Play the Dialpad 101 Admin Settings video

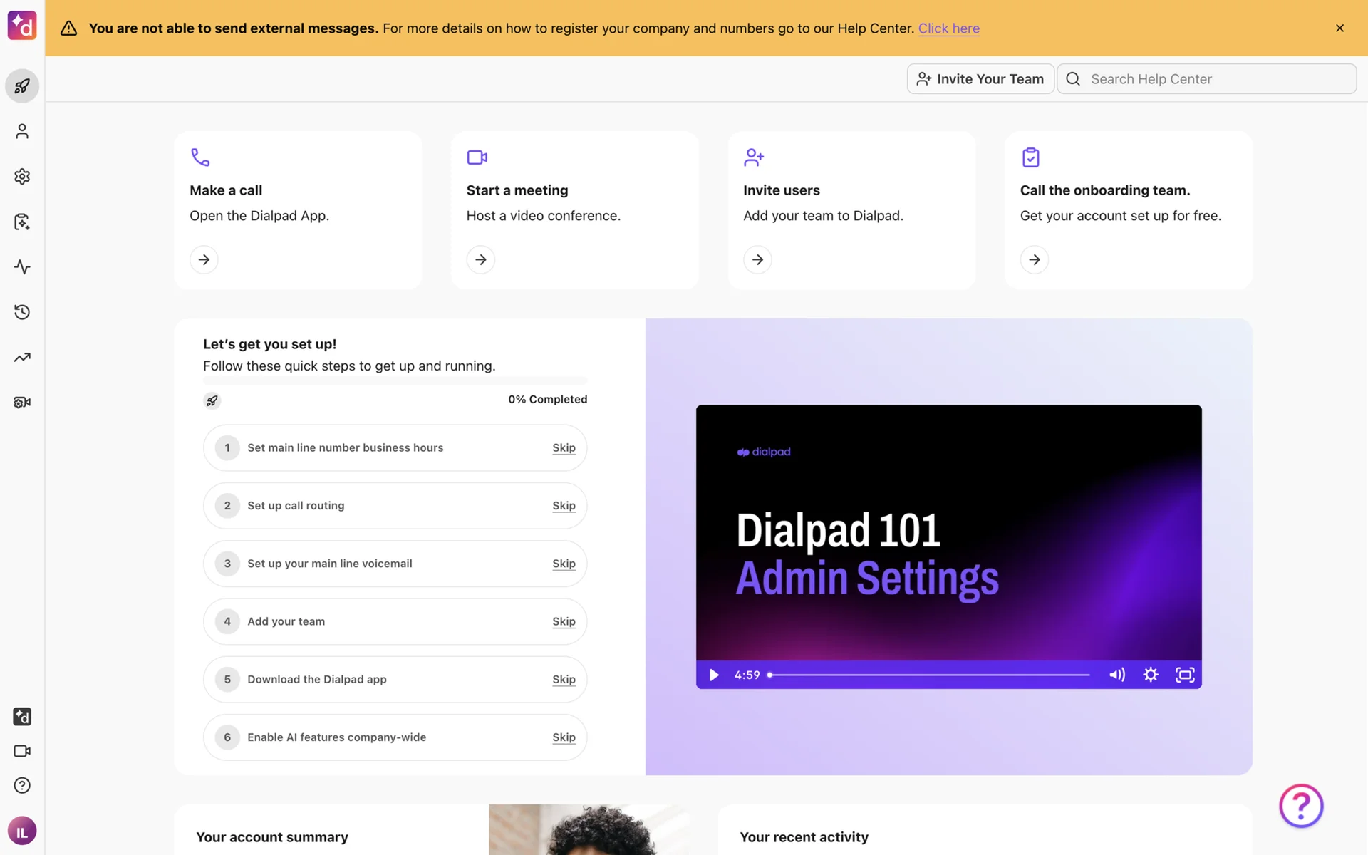713,675
